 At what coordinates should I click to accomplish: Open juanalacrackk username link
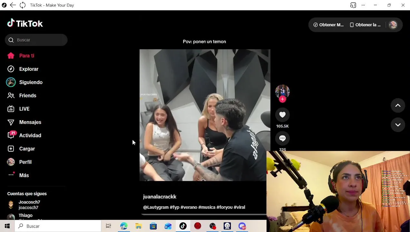pyautogui.click(x=160, y=197)
